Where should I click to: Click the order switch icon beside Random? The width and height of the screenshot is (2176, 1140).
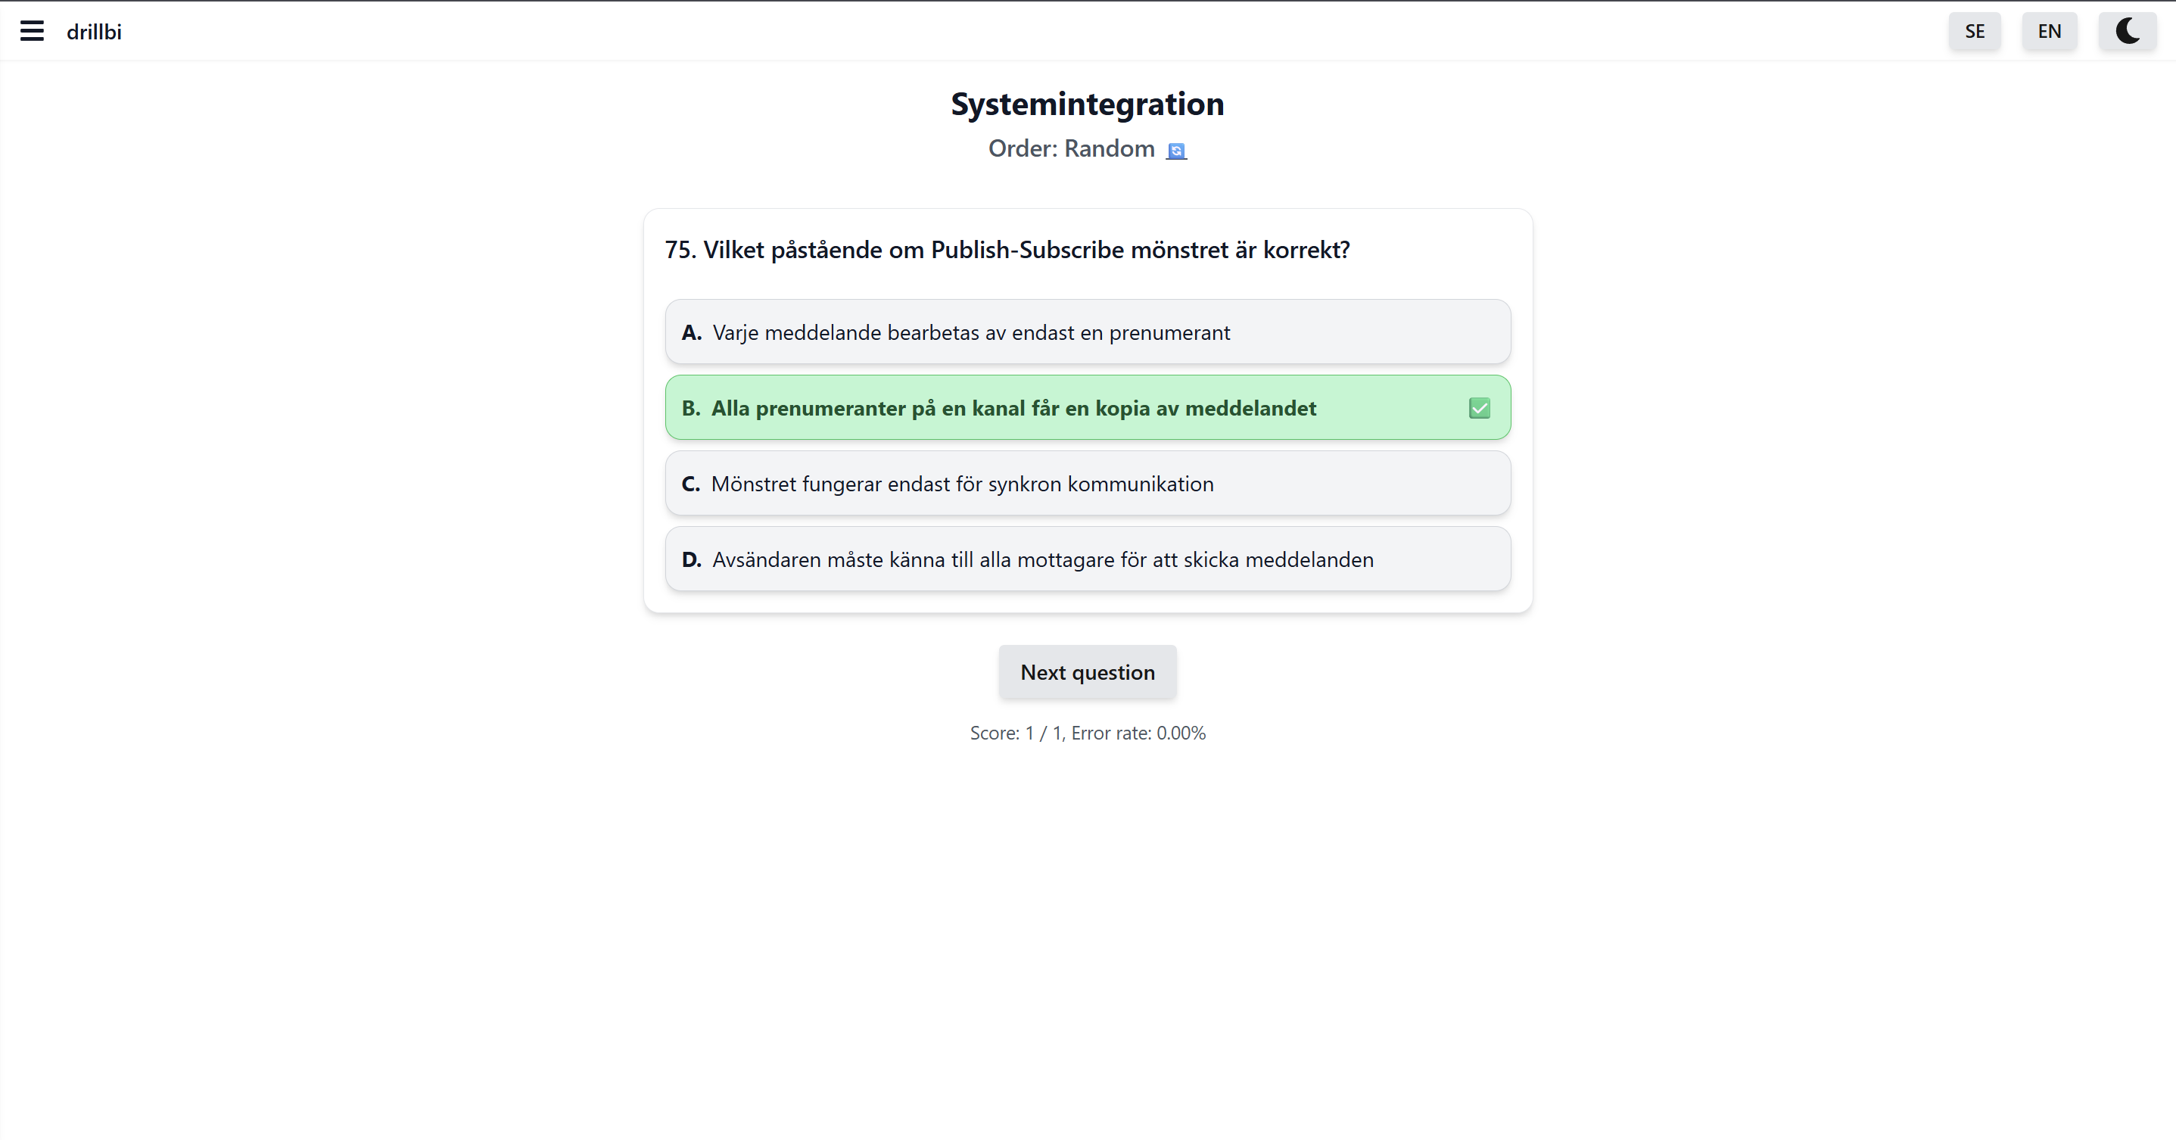(x=1176, y=151)
